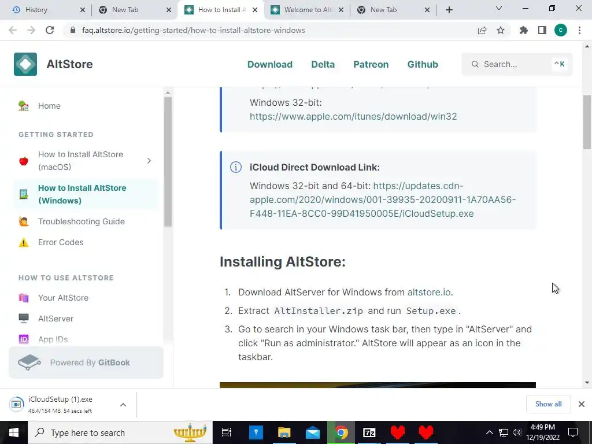Open the first red heart taskbar app
592x444 pixels.
pyautogui.click(x=398, y=432)
